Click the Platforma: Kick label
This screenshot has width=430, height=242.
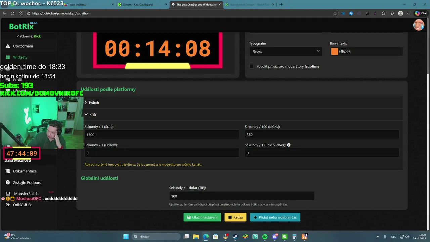click(29, 36)
